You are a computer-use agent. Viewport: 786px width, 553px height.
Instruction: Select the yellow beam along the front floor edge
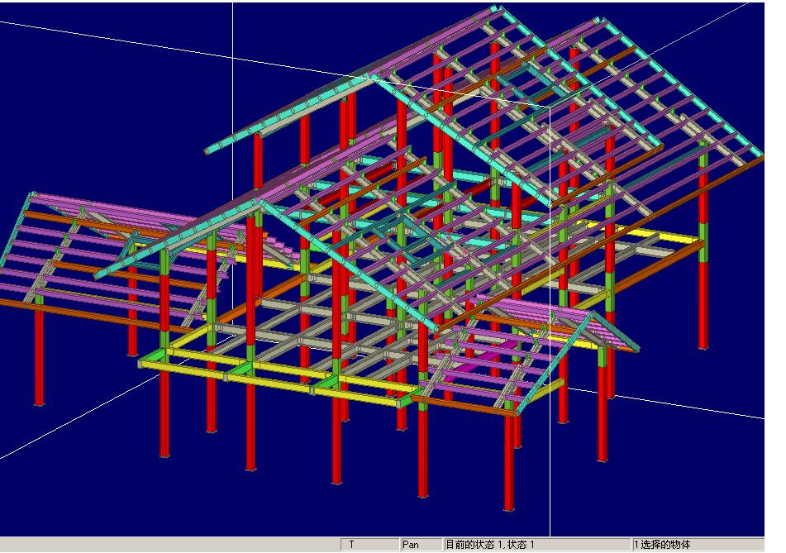coord(273,377)
